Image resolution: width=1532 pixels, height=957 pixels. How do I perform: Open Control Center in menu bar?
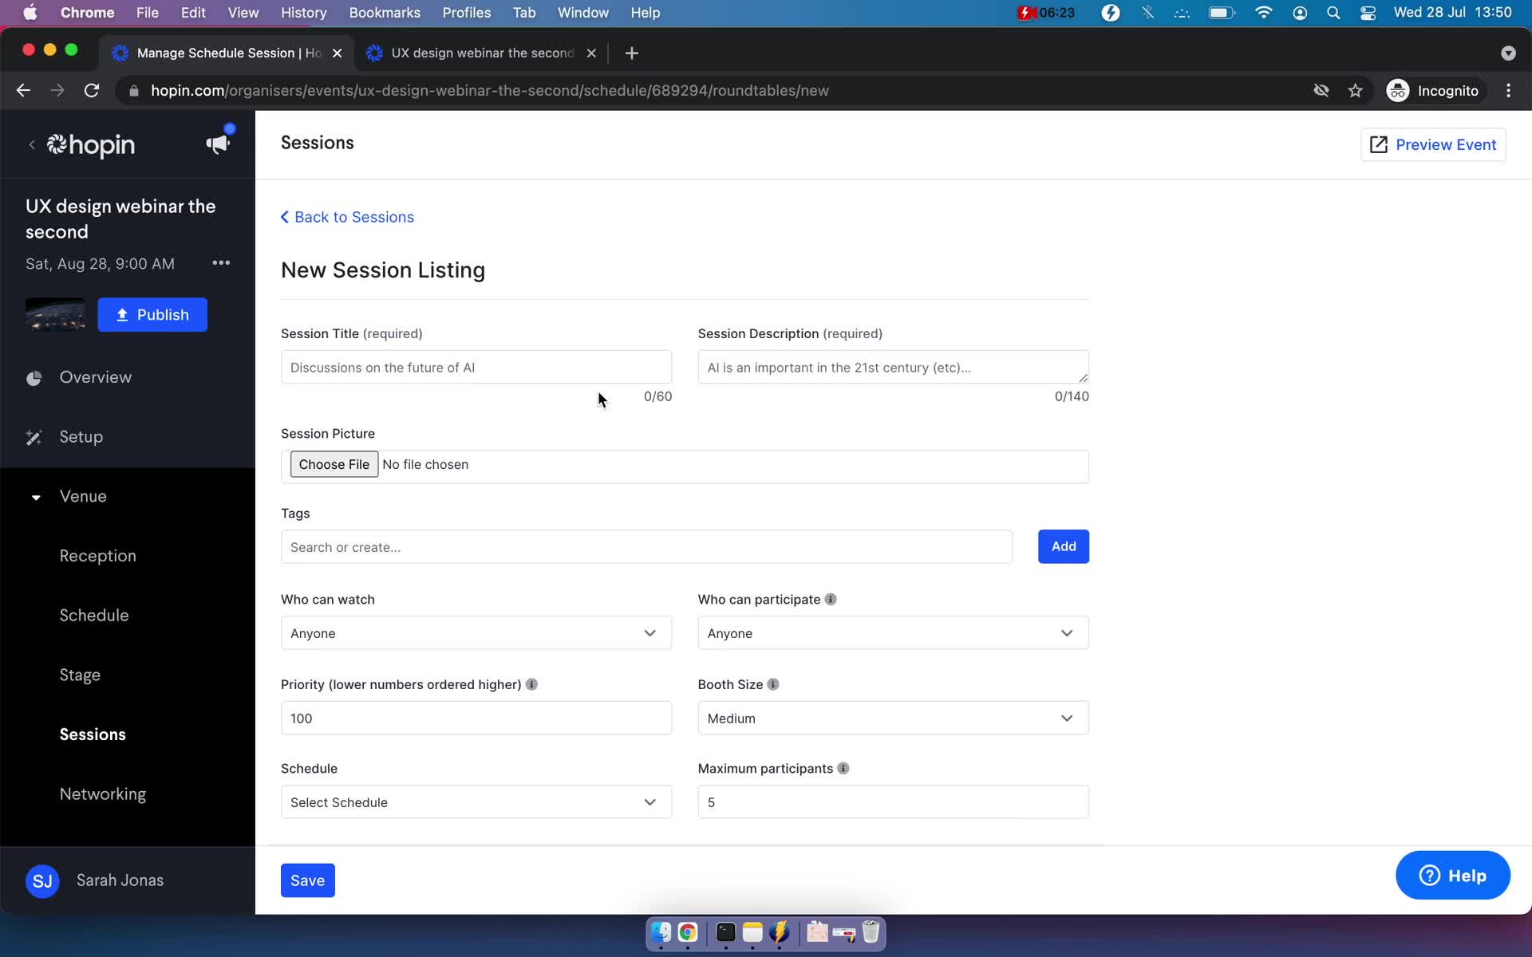(1368, 13)
